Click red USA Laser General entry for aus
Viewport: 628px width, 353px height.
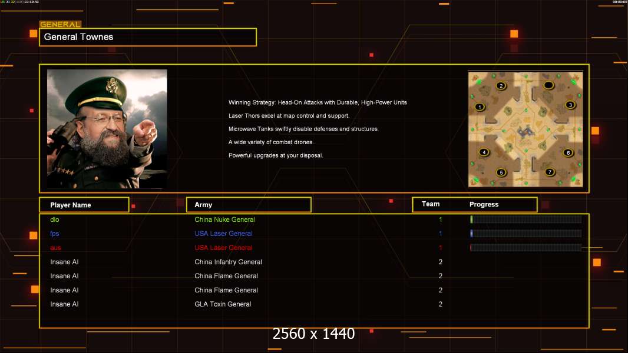pyautogui.click(x=223, y=248)
